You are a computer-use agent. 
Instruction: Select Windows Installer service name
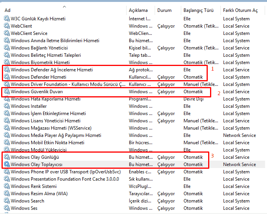click(x=28, y=106)
